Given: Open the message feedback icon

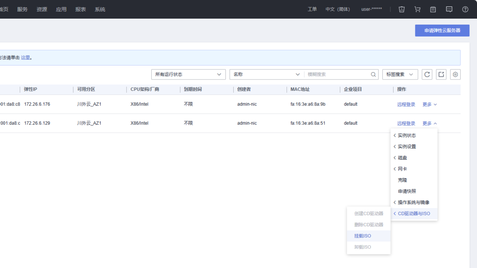Looking at the screenshot, I should tap(449, 9).
